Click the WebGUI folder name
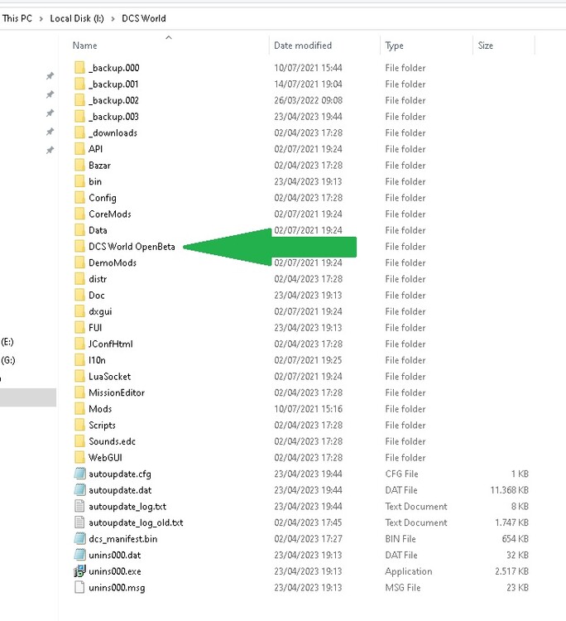Screen dimensions: 566x621 click(x=105, y=457)
